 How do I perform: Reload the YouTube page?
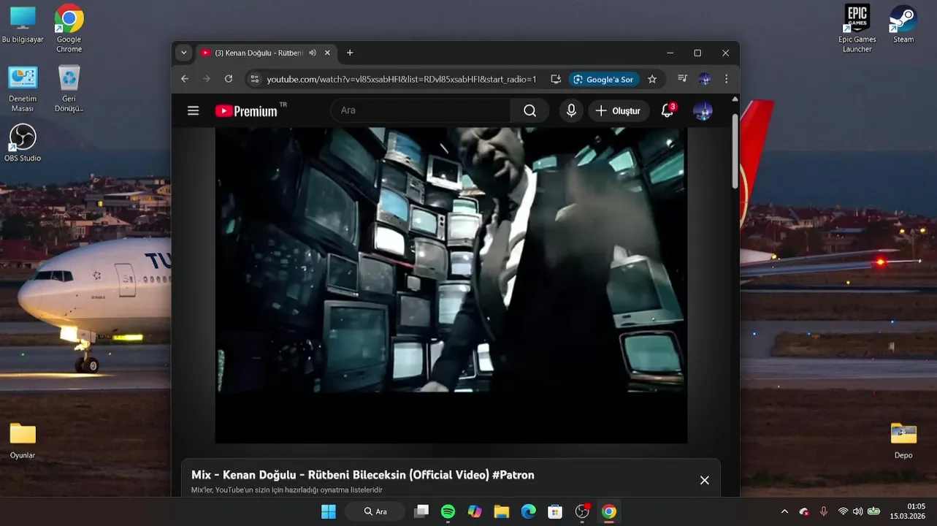tap(229, 79)
